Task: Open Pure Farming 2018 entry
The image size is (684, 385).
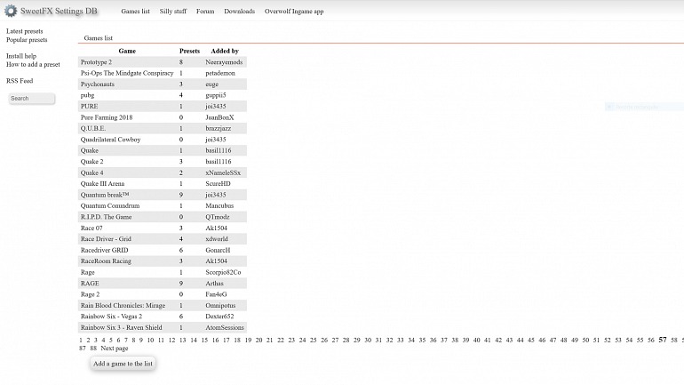Action: pyautogui.click(x=107, y=117)
